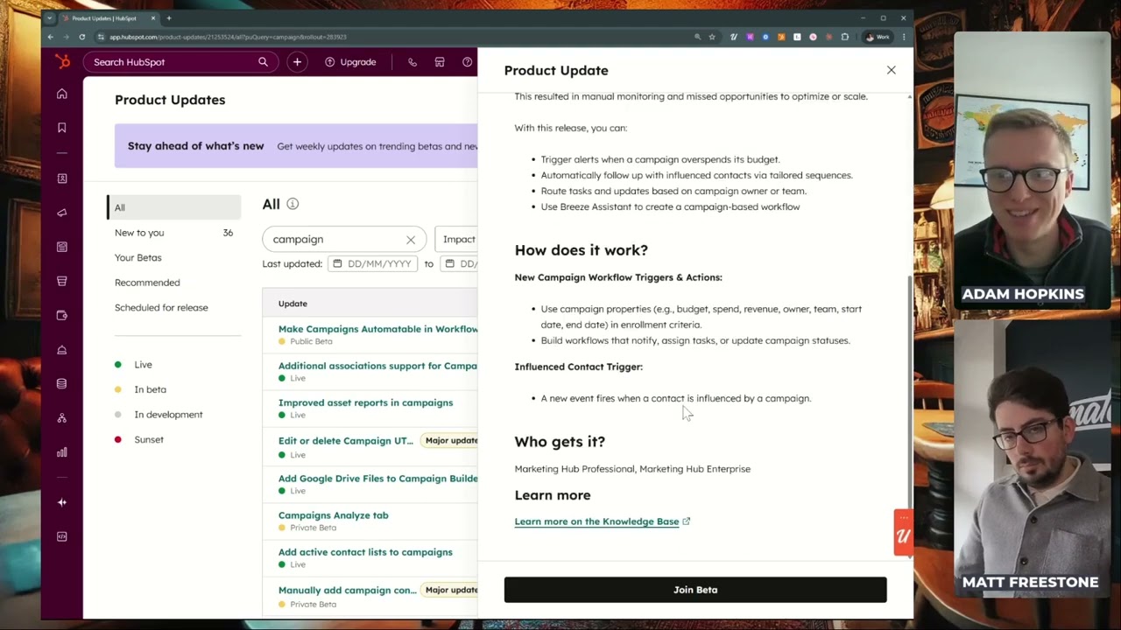
Task: Open the Service bell icon in sidebar
Action: pos(62,350)
